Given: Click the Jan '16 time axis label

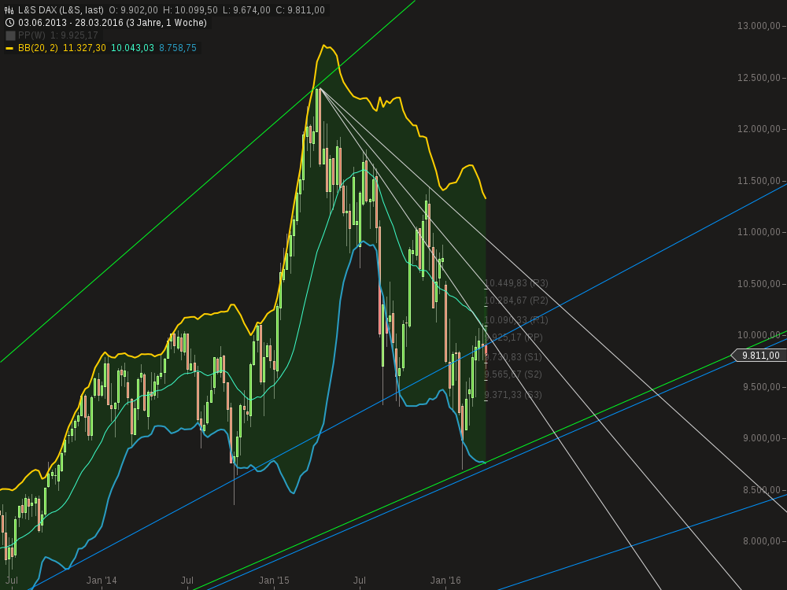Looking at the screenshot, I should [x=445, y=581].
